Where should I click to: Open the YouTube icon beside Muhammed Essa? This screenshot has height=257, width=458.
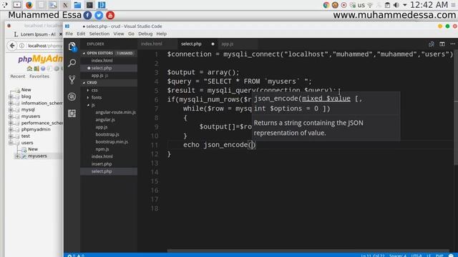(x=110, y=15)
